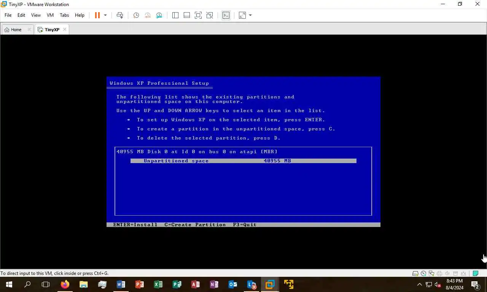Click F3=Quit in the setup status bar

(245, 225)
